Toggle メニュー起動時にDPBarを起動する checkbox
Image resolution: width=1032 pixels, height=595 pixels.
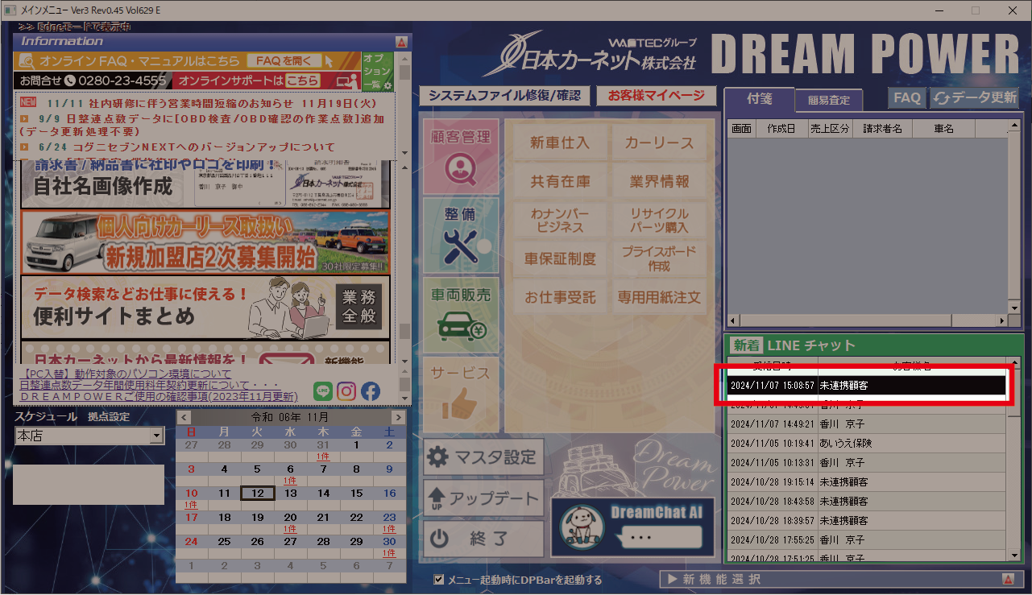click(x=439, y=579)
